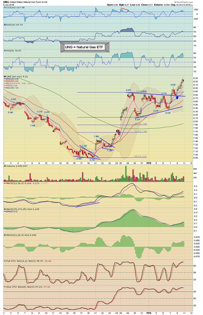Click the EMA(50) 8.65 legend entry
203x315 pixels.
(11, 81)
